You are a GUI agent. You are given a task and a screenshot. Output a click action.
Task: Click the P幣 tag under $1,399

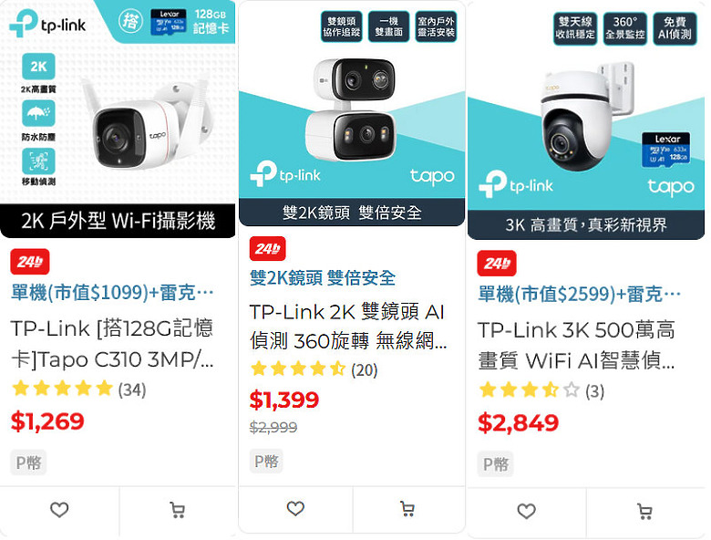click(x=266, y=462)
